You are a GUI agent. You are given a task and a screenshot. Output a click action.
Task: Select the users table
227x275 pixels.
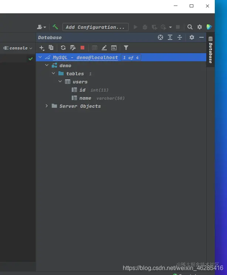tap(80, 82)
